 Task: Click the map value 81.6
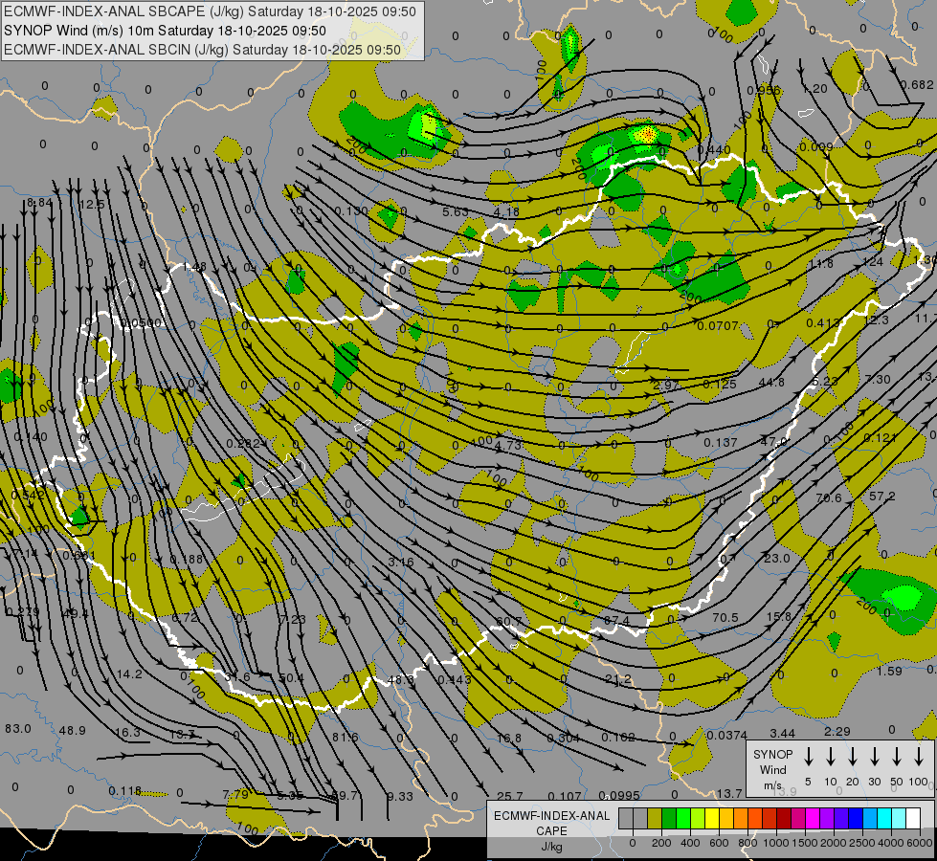click(x=346, y=737)
